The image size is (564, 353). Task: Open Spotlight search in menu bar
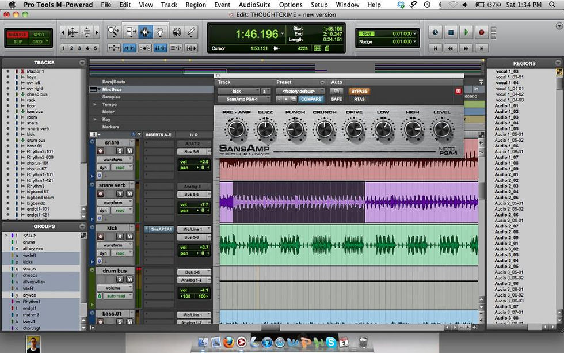coord(552,5)
